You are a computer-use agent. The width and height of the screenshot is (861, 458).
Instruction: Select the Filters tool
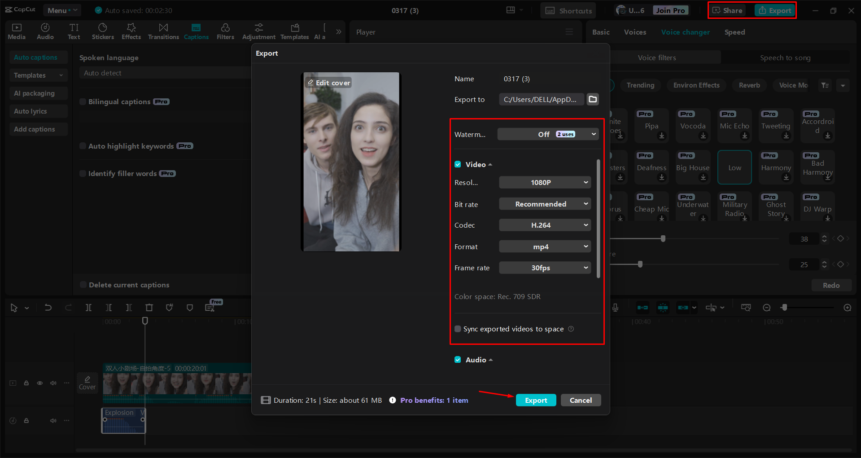(225, 31)
